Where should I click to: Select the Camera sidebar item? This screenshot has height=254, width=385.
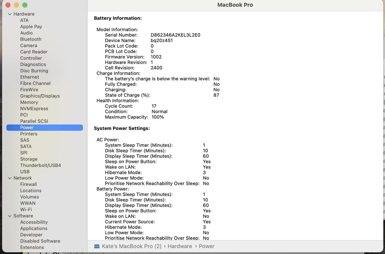tap(29, 46)
